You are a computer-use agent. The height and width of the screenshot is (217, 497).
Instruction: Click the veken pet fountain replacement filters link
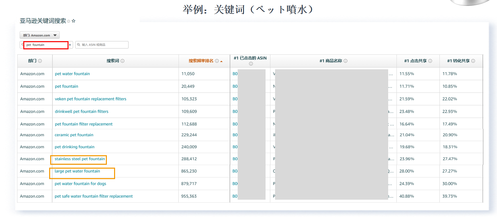point(90,99)
